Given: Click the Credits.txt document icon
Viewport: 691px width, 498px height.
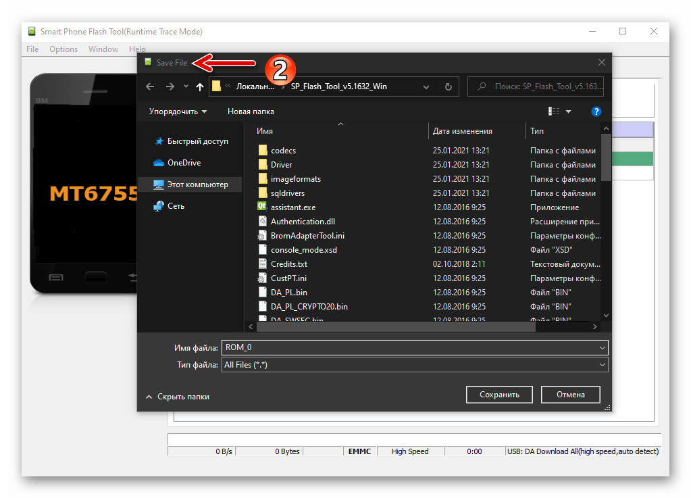Looking at the screenshot, I should pyautogui.click(x=263, y=264).
